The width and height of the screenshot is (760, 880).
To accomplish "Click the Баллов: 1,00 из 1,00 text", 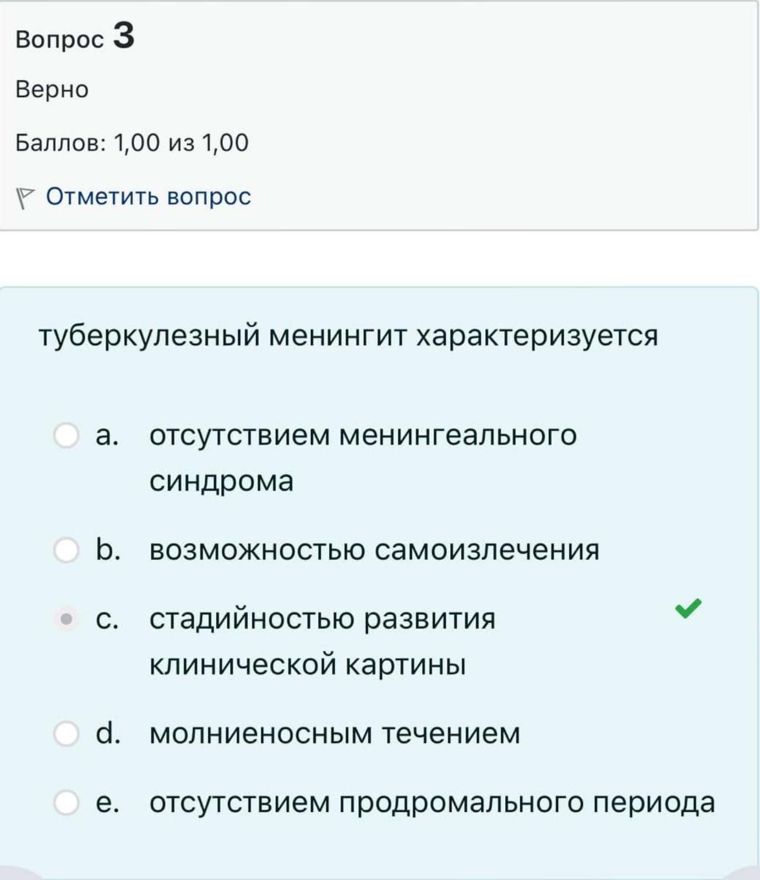I will (132, 143).
